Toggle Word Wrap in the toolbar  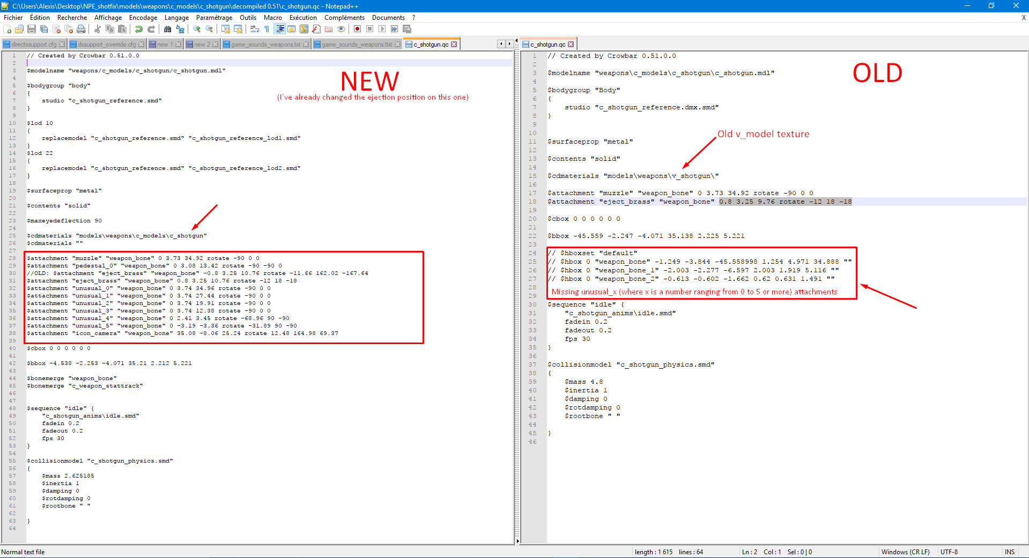255,29
